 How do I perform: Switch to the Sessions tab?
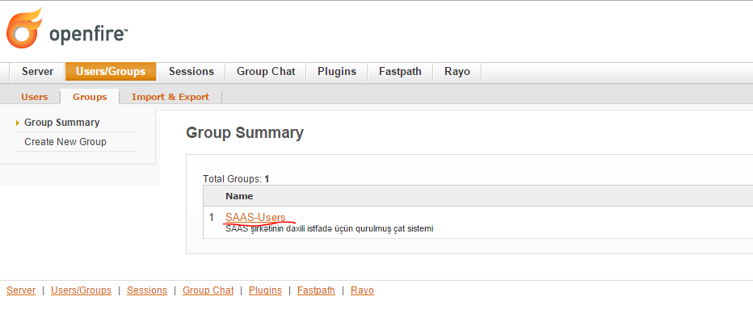click(x=191, y=72)
